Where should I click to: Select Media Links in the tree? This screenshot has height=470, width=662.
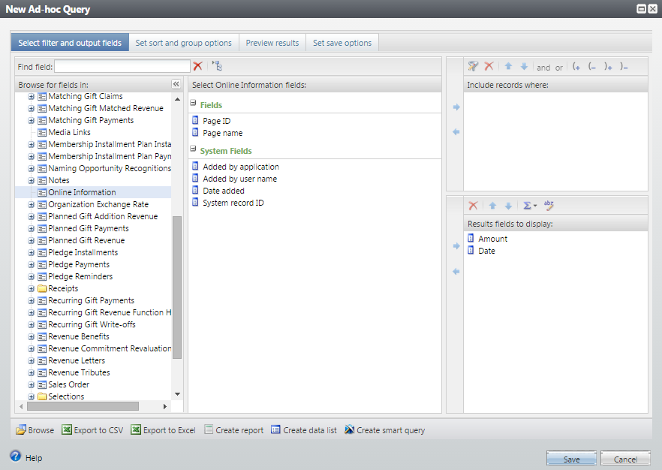[x=69, y=132]
